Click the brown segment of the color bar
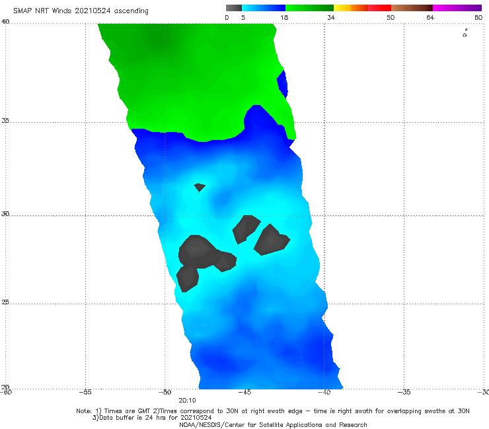The image size is (489, 429). [x=412, y=8]
